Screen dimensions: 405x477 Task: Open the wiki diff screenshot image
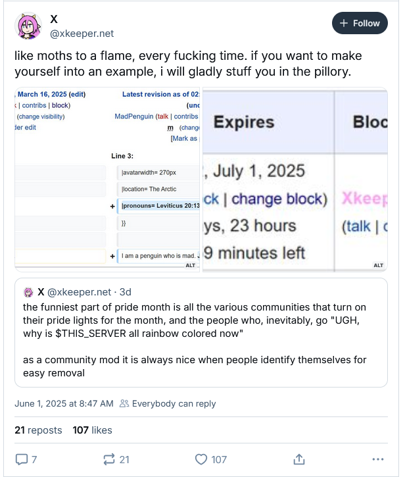pos(107,180)
